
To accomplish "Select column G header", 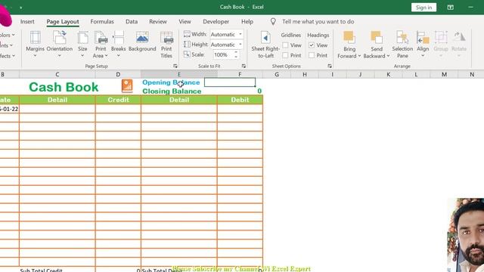I will [277, 74].
